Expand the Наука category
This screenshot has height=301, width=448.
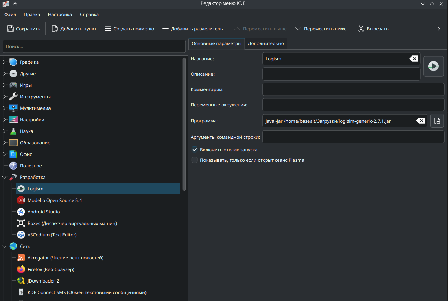5,131
